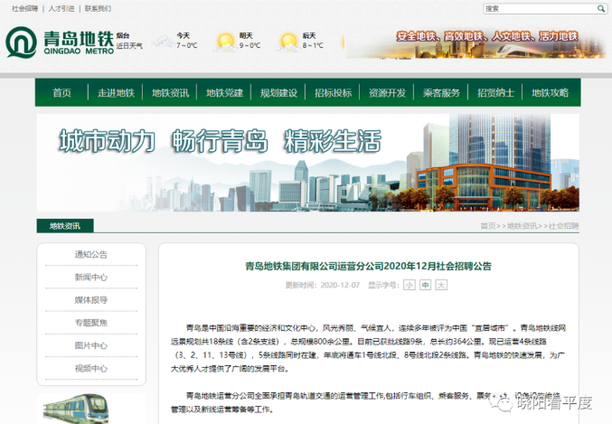Image resolution: width=612 pixels, height=424 pixels.
Task: Go to 首页 in the green navbar
Action: (x=61, y=93)
